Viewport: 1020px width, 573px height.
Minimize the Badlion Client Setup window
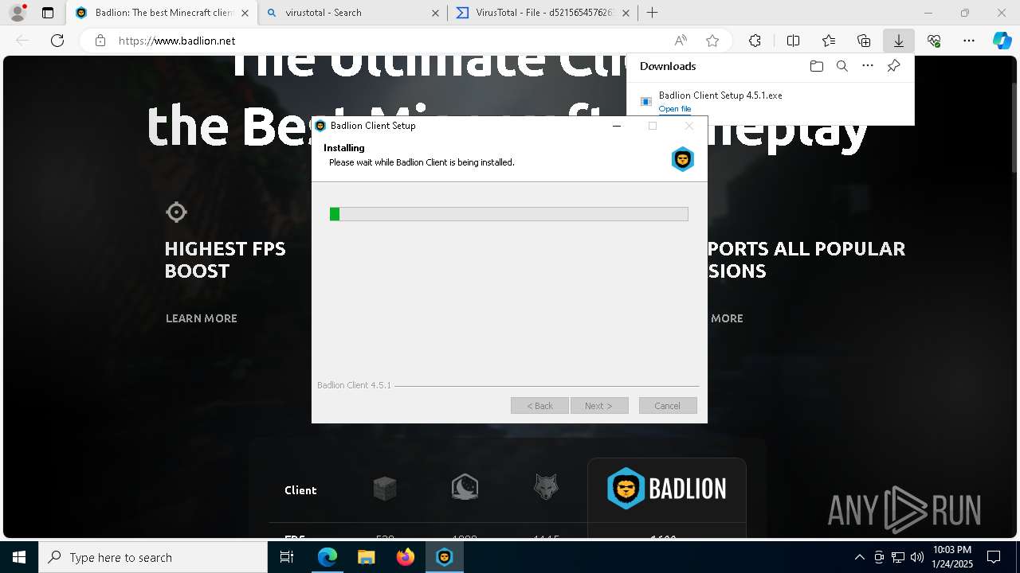pos(617,126)
